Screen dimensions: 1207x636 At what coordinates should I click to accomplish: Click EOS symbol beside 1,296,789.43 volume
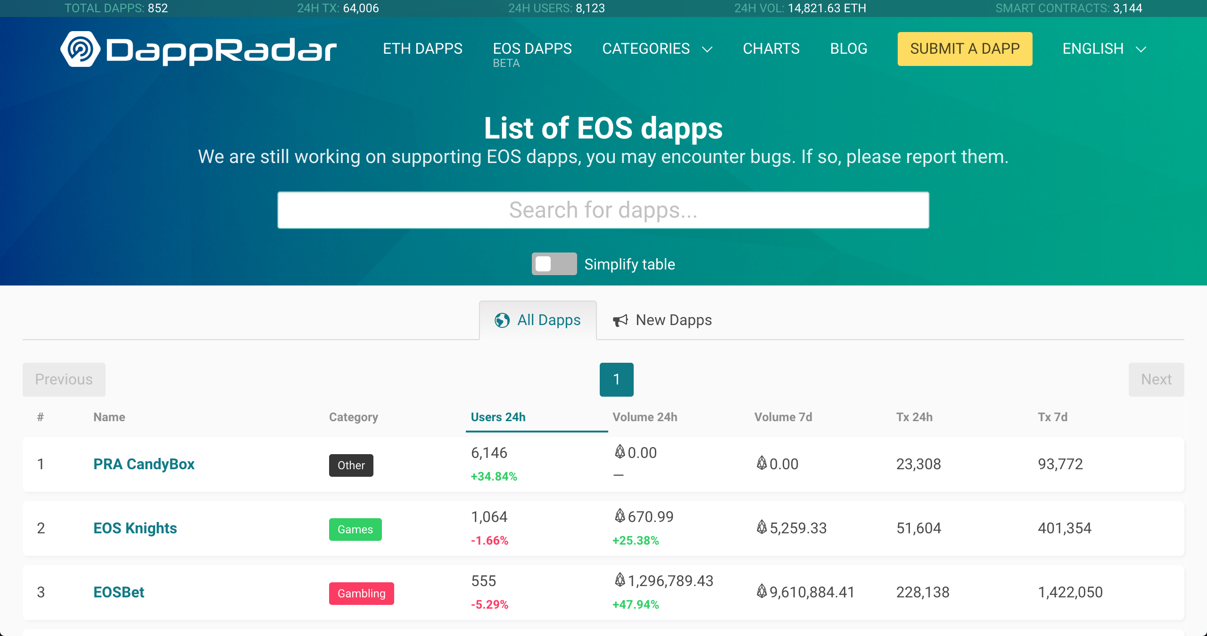(x=620, y=580)
